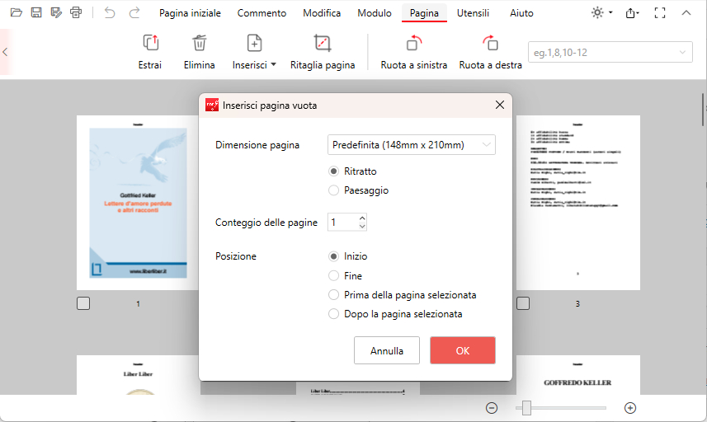Click the left toolbar scroll arrow

click(x=5, y=52)
